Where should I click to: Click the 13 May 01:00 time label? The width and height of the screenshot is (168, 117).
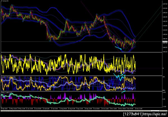(12, 109)
